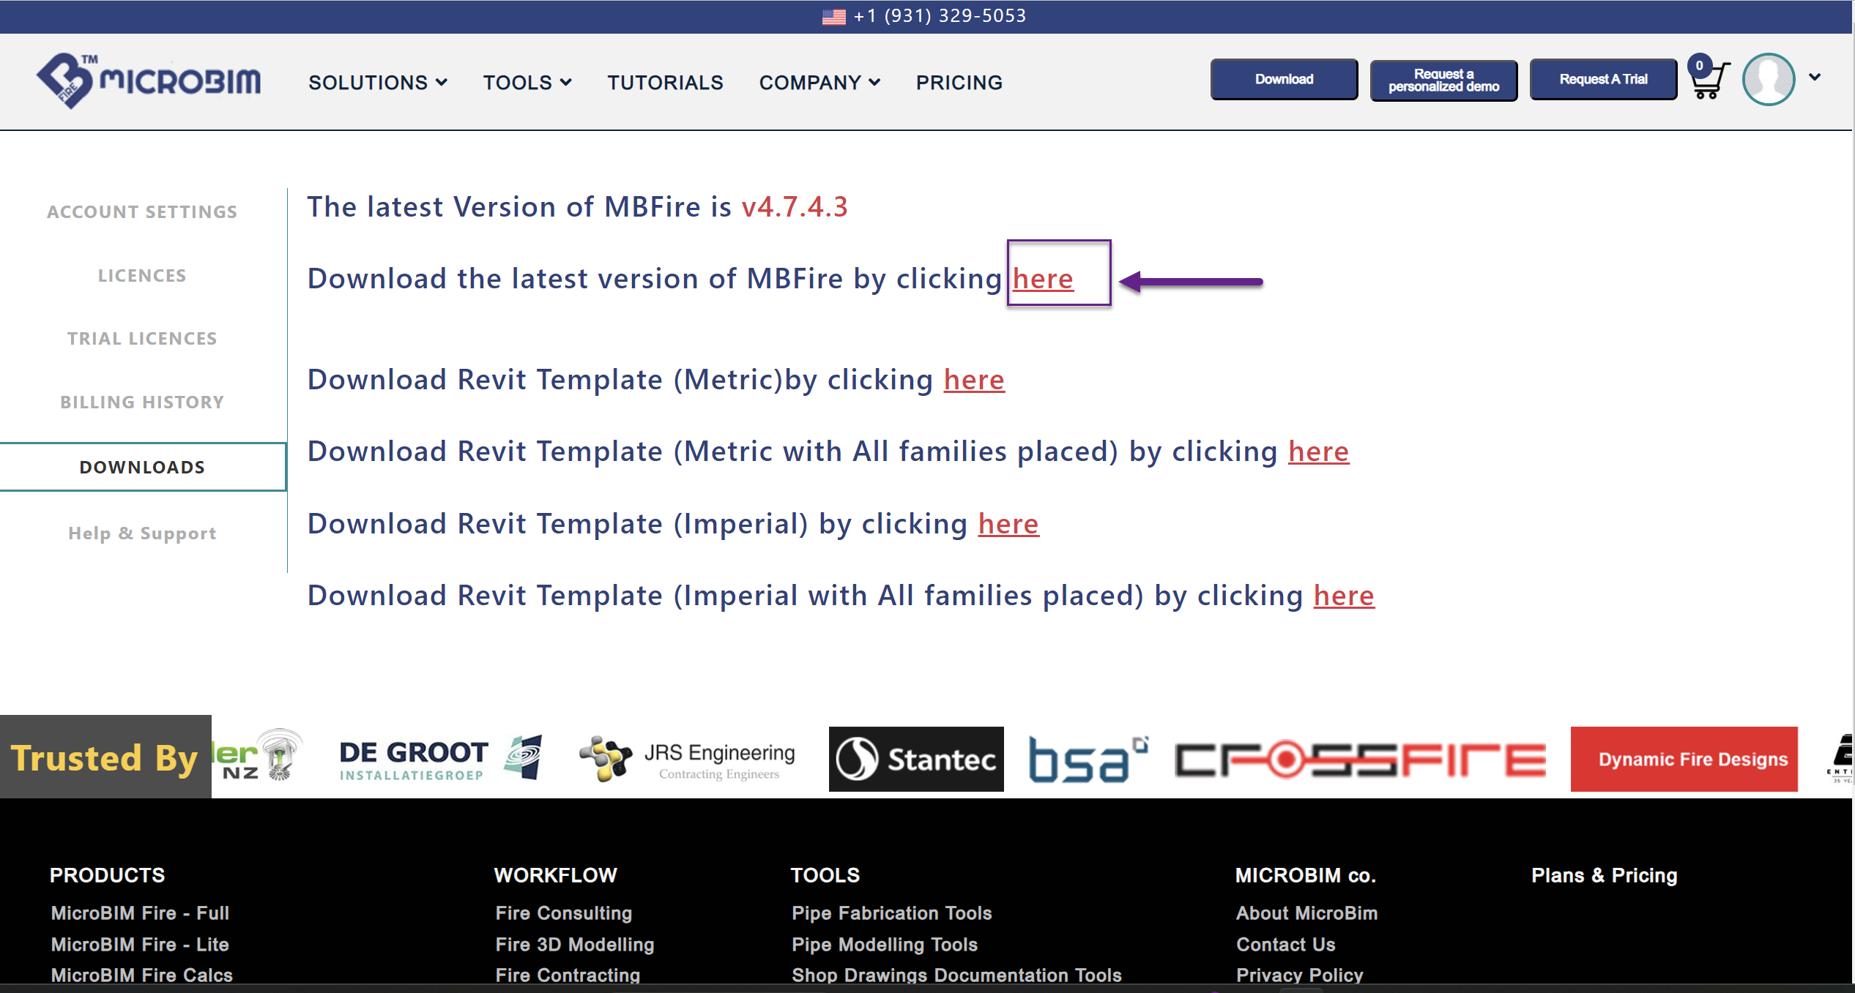Expand the SOLUTIONS menu
Image resolution: width=1855 pixels, height=993 pixels.
[378, 83]
